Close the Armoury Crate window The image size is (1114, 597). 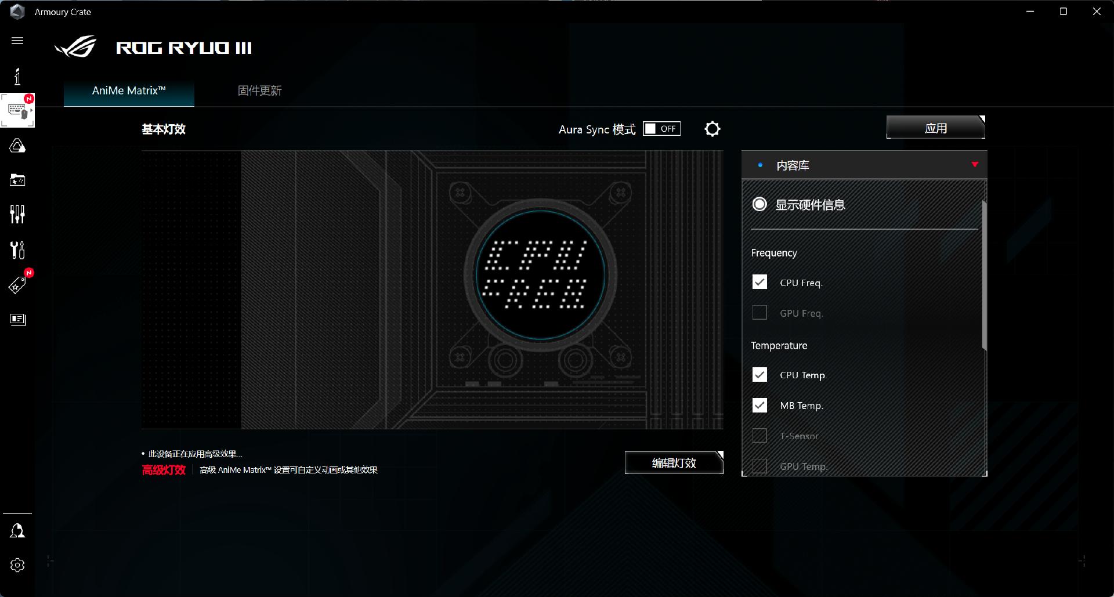click(x=1097, y=12)
